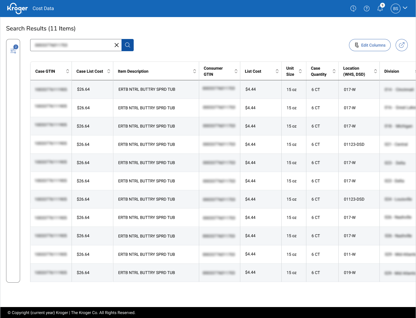Open the help question mark icon
416x318 pixels.
367,9
